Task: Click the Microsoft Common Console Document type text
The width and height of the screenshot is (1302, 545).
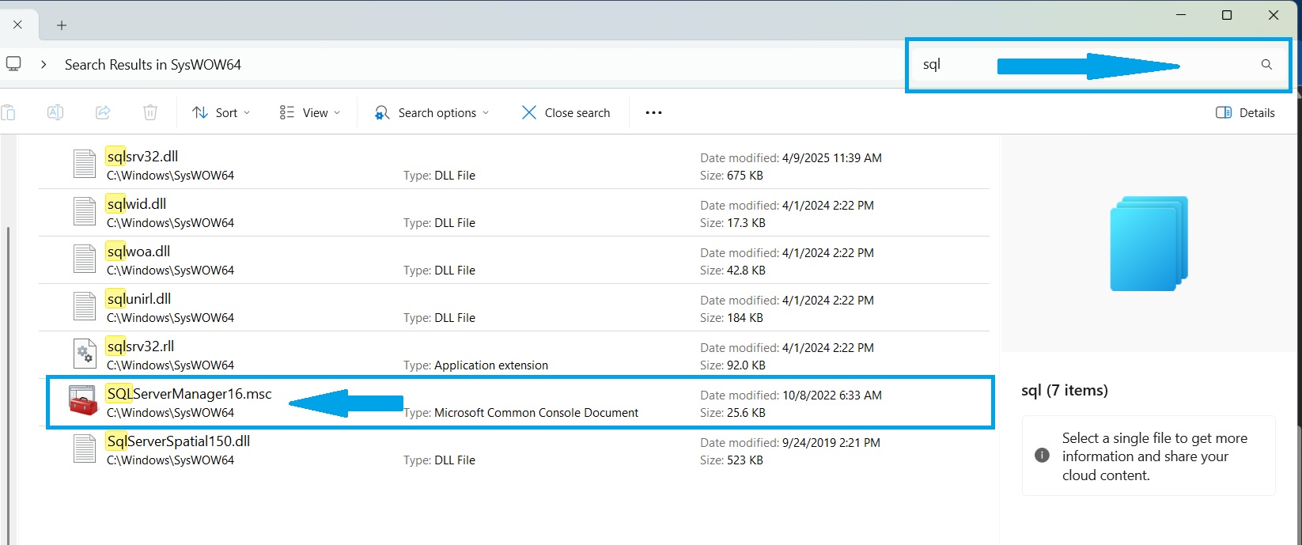Action: [536, 413]
